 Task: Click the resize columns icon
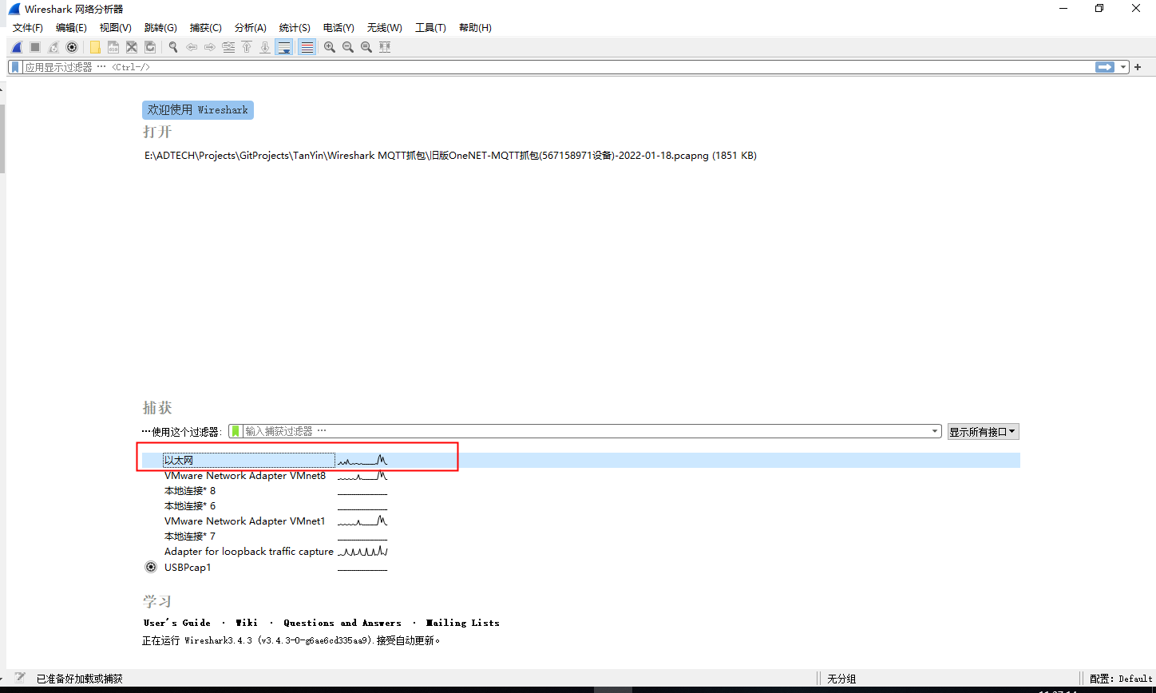click(x=385, y=47)
